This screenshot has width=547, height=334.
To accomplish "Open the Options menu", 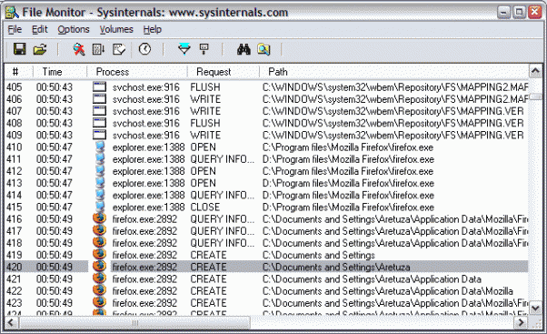I will [x=74, y=29].
